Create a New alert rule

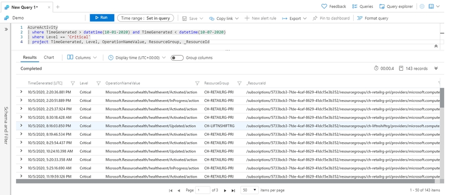pos(260,18)
